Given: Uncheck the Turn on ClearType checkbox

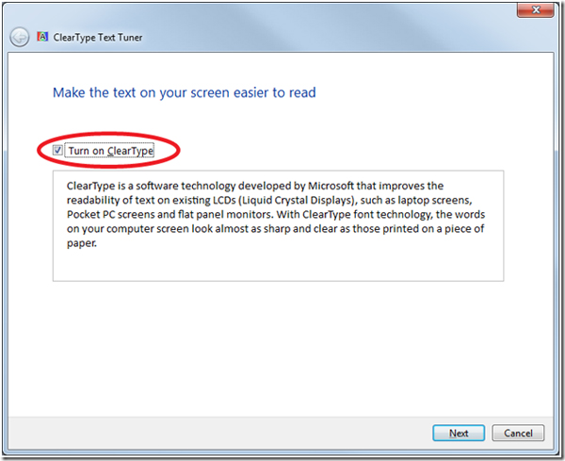Looking at the screenshot, I should (x=57, y=150).
